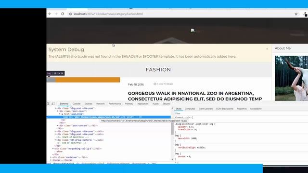
Task: Select the Properties pane tab
Action: pos(242,109)
